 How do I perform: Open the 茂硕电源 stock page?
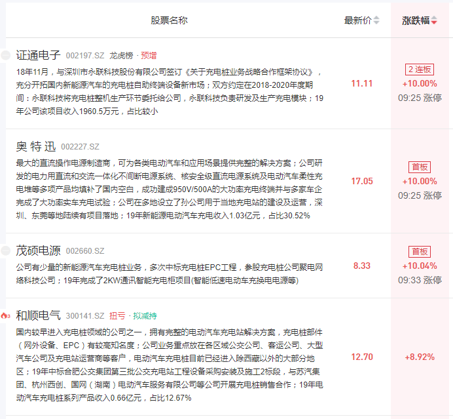click(38, 250)
